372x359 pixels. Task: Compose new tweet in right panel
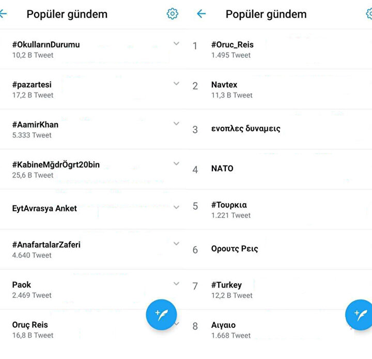click(x=360, y=314)
